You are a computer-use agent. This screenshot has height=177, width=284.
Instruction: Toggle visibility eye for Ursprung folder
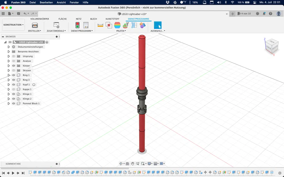(14, 56)
